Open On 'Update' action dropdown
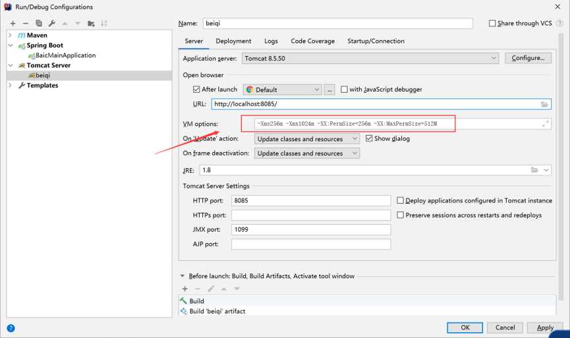570x338 pixels. point(307,139)
